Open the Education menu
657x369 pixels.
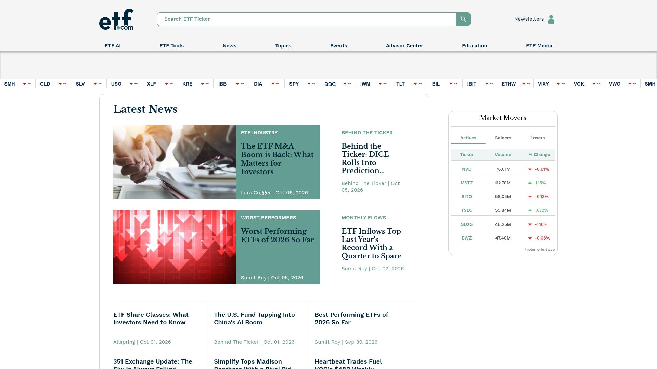click(x=474, y=46)
